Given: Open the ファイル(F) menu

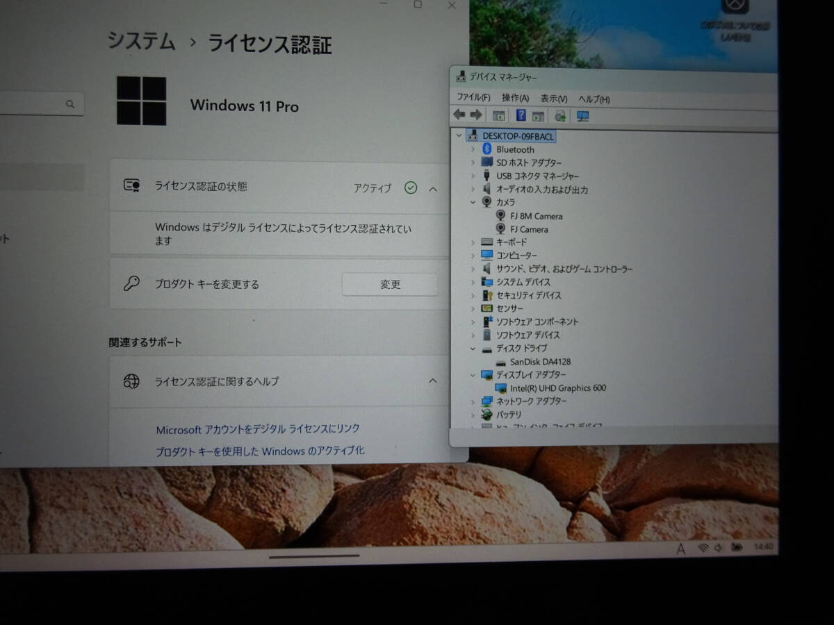Looking at the screenshot, I should (473, 98).
